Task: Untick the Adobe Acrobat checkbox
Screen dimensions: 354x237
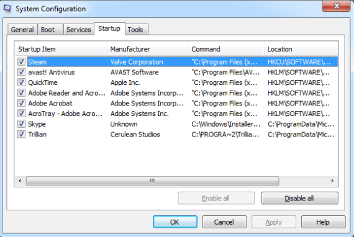Action: pos(22,103)
